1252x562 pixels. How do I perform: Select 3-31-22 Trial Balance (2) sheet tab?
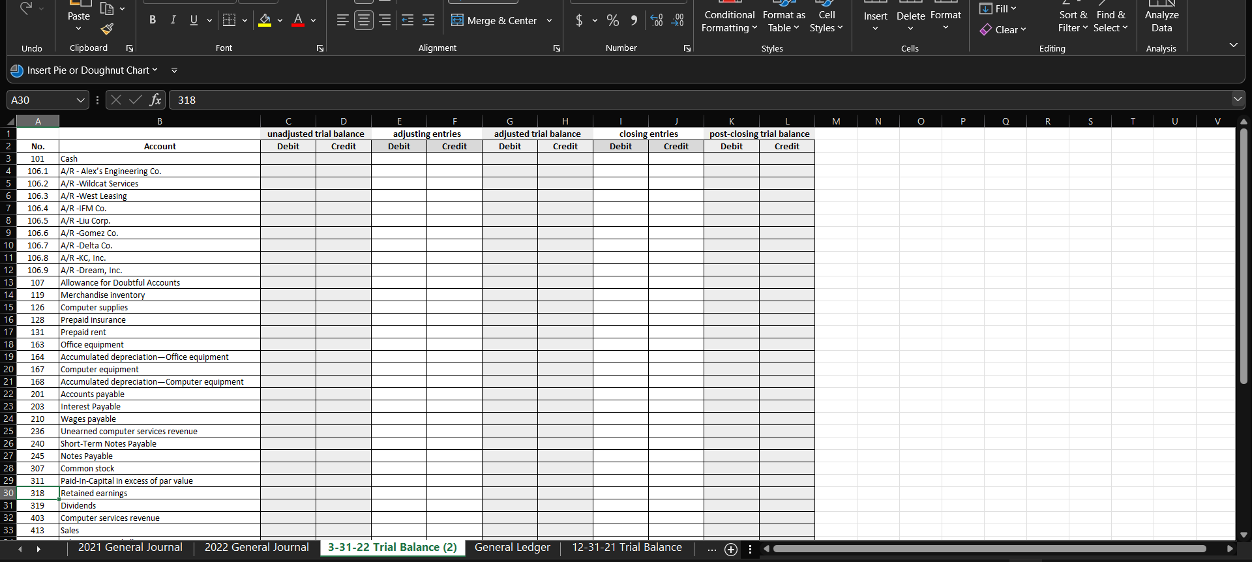393,548
